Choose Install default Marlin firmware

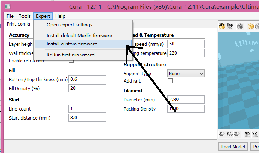[79, 35]
